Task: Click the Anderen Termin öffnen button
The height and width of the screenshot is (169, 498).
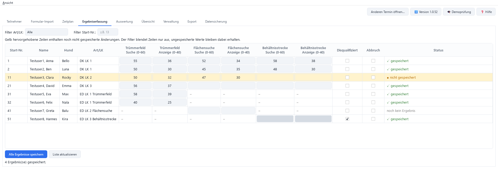Action: click(388, 12)
